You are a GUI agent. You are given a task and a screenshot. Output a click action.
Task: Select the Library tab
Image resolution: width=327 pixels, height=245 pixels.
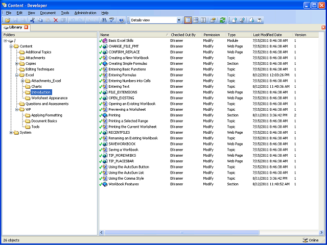pos(15,27)
